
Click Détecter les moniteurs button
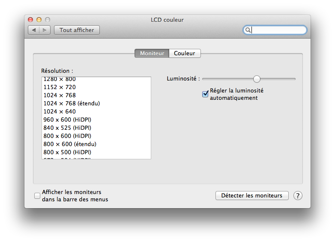[252, 195]
